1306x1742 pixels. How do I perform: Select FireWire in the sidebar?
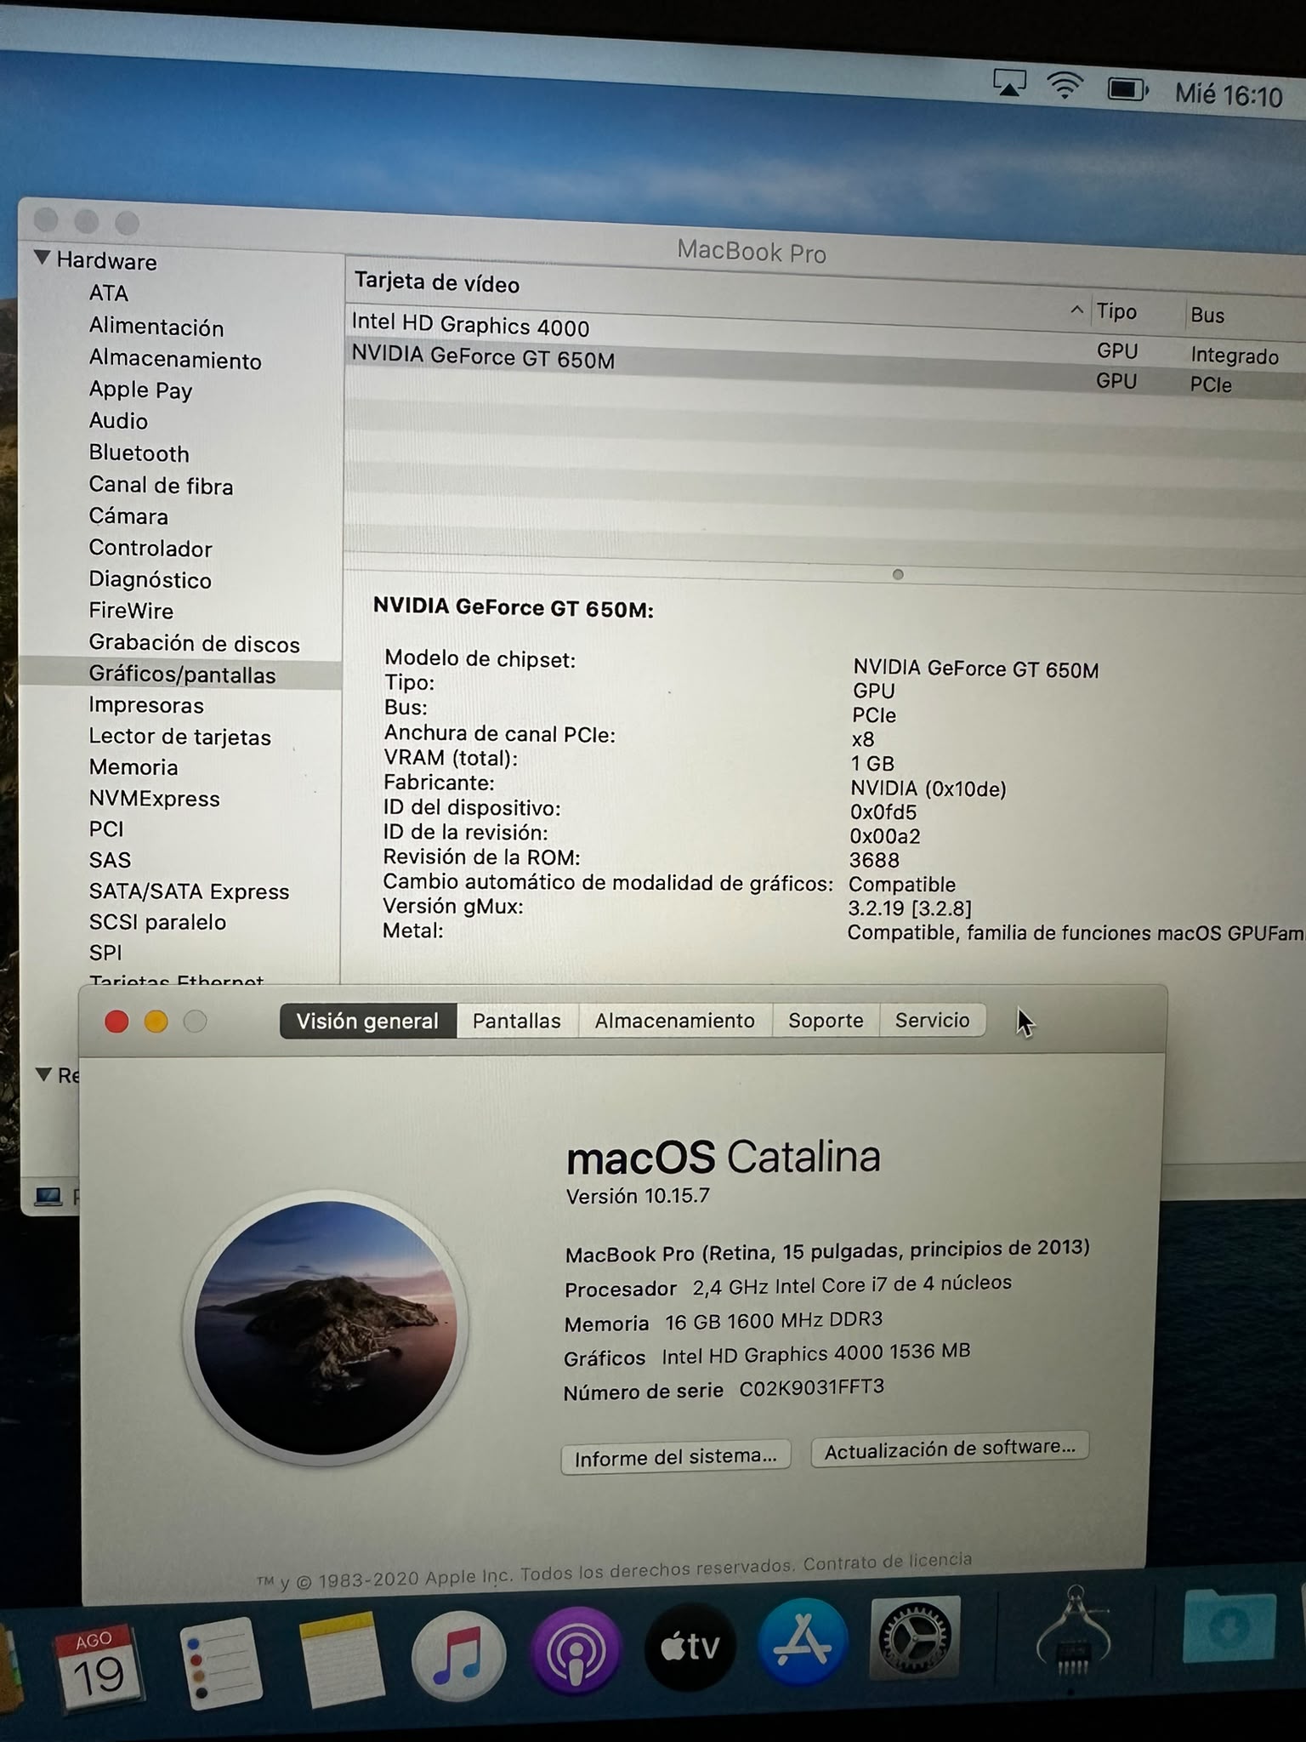click(x=131, y=611)
